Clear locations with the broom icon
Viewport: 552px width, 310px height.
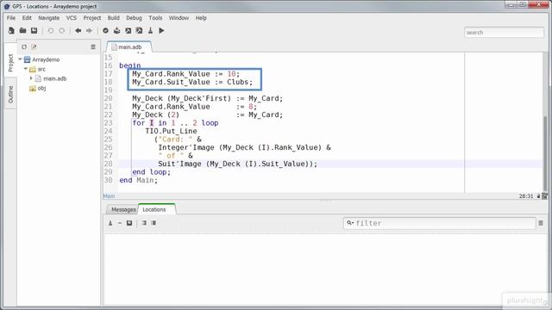coord(110,223)
